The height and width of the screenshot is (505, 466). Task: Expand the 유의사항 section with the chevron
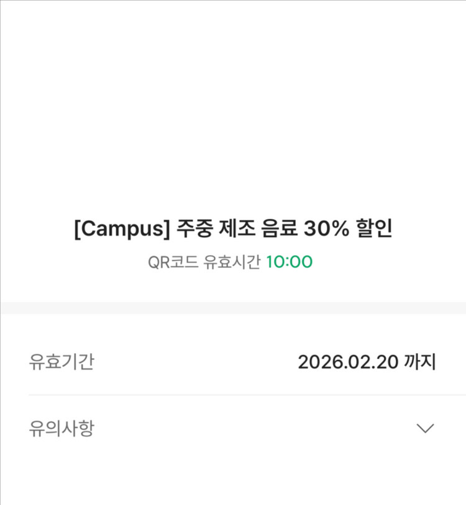point(425,428)
